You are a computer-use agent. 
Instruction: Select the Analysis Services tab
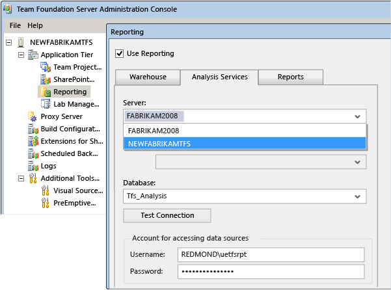(219, 77)
